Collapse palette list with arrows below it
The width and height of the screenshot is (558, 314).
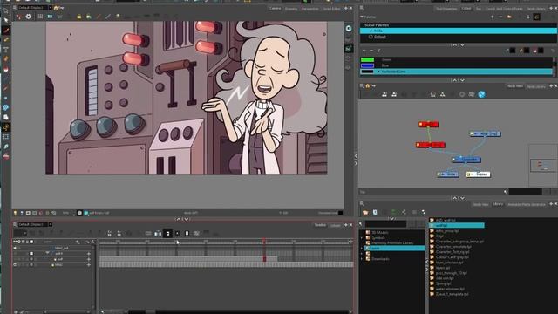click(x=458, y=44)
